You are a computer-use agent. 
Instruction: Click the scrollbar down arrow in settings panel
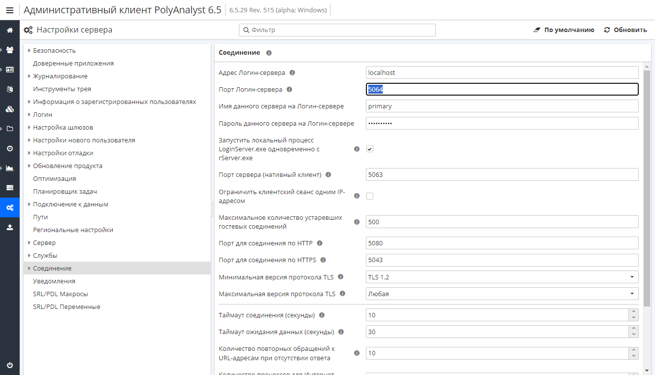648,370
